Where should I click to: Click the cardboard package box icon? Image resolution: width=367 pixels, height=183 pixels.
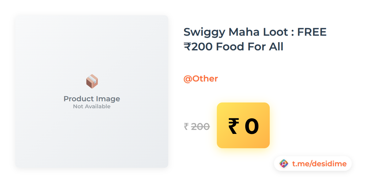click(92, 81)
